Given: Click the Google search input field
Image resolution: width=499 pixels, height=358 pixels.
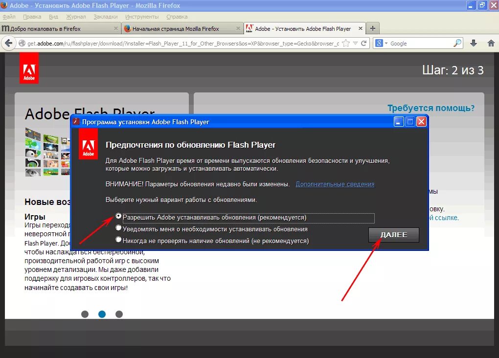Looking at the screenshot, I should click(x=420, y=43).
